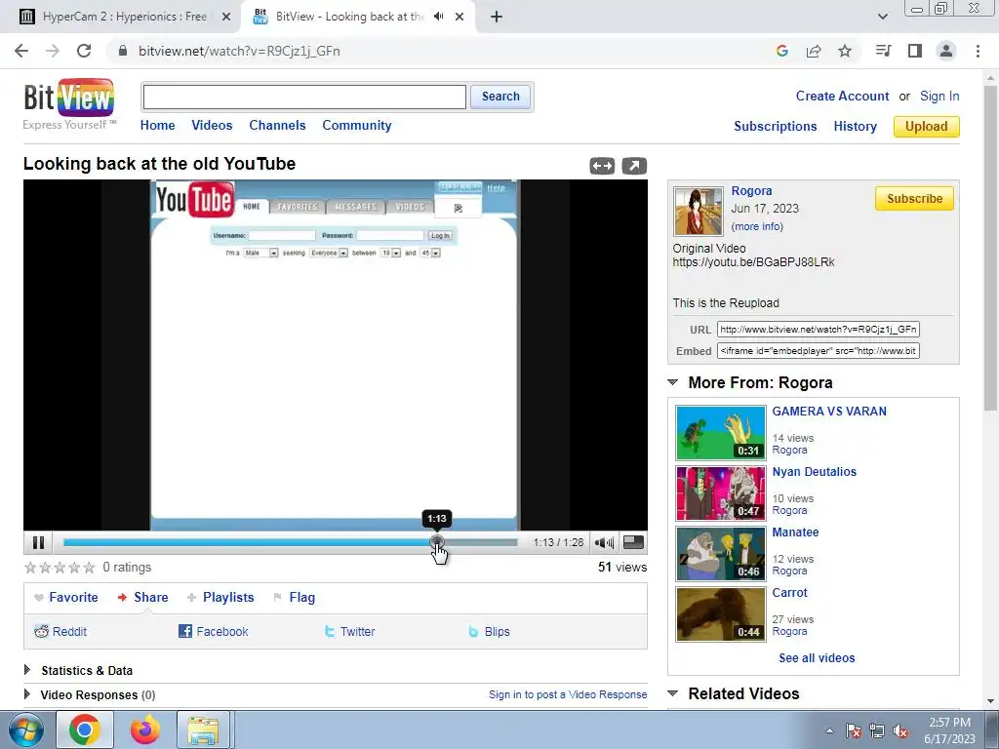
Task: Click the Search button
Action: (500, 97)
